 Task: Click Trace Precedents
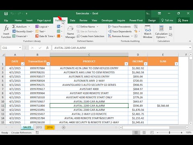[x=119, y=27]
